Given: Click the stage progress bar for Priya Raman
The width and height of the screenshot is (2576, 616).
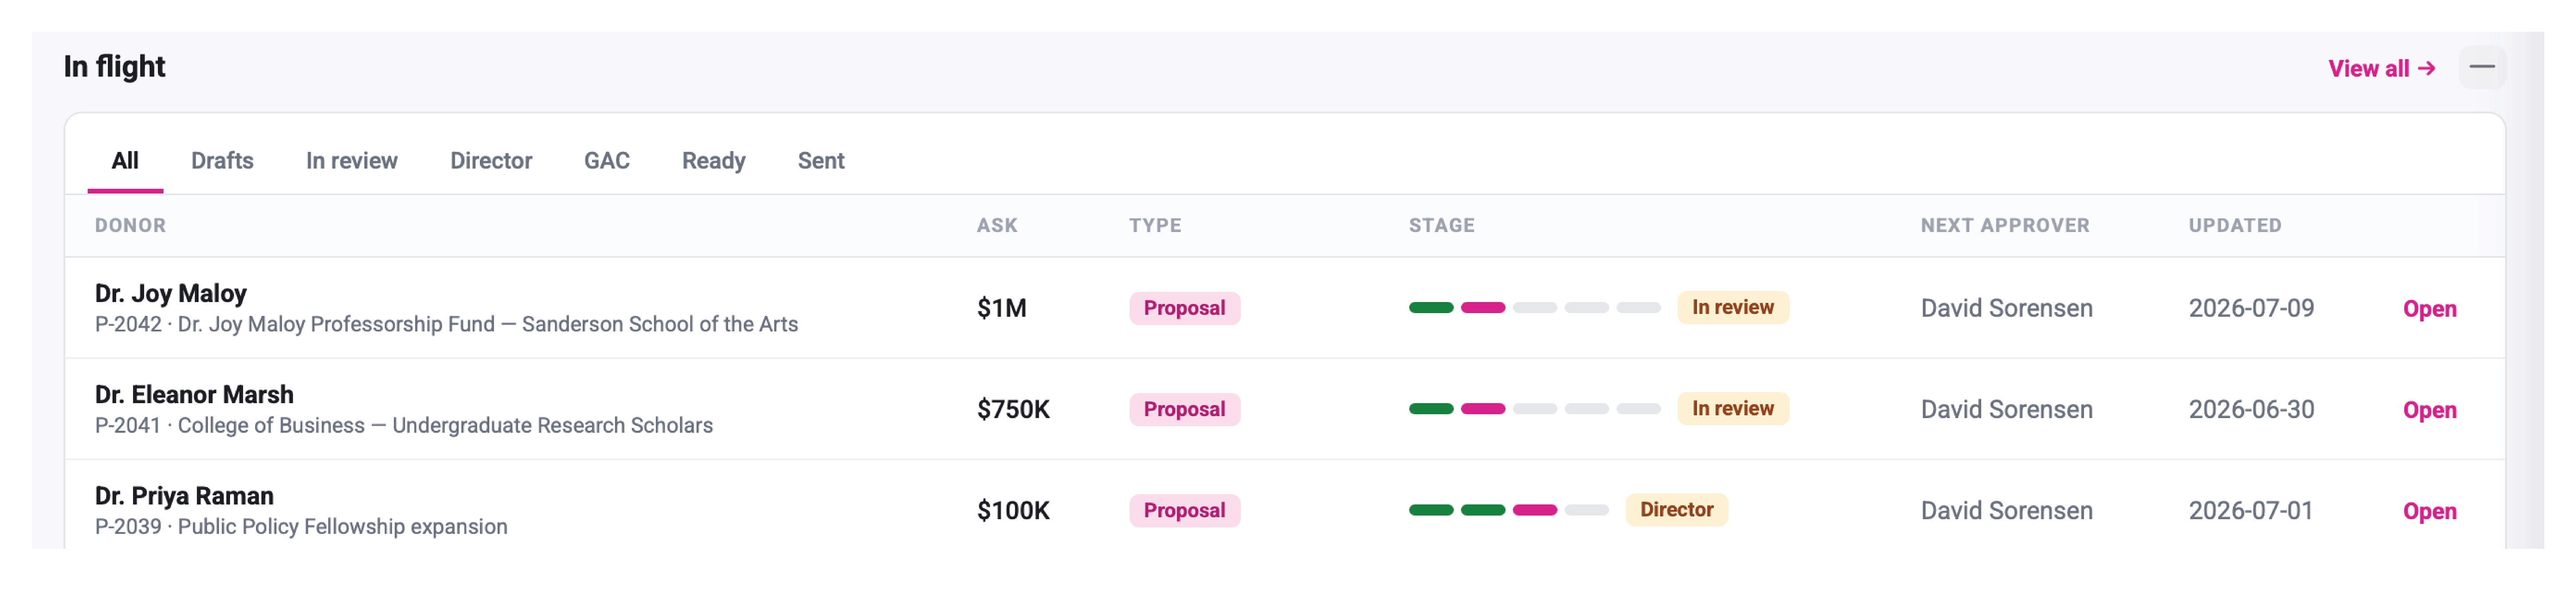Looking at the screenshot, I should [x=1508, y=510].
